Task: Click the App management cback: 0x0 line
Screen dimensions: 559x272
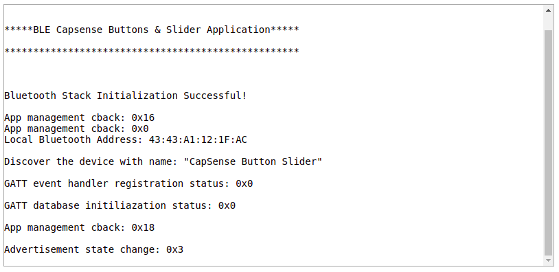Action: point(76,128)
